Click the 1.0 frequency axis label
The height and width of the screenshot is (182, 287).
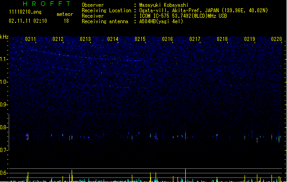(x=4, y=82)
